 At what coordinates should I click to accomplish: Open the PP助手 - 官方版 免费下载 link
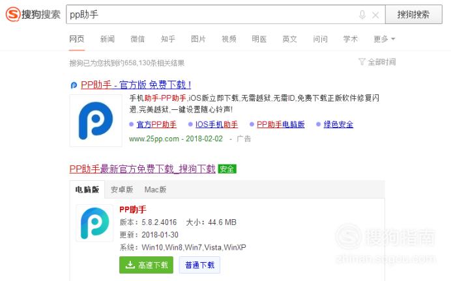136,85
